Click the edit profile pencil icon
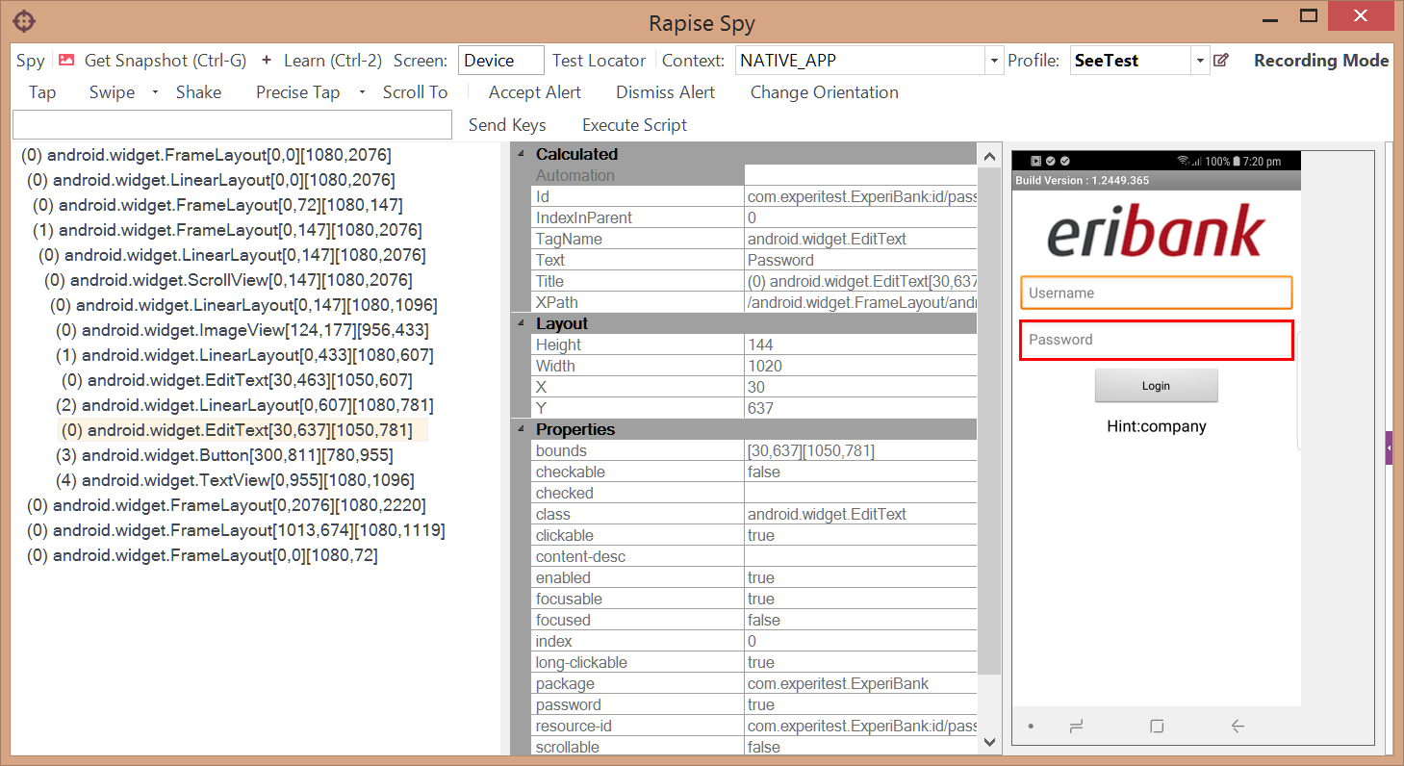 (x=1221, y=60)
